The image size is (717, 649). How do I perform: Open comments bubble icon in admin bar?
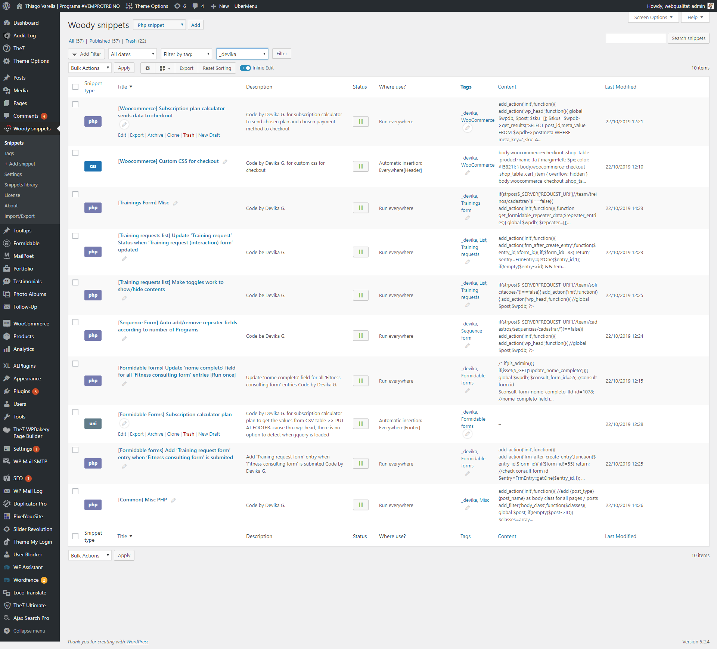(x=195, y=6)
